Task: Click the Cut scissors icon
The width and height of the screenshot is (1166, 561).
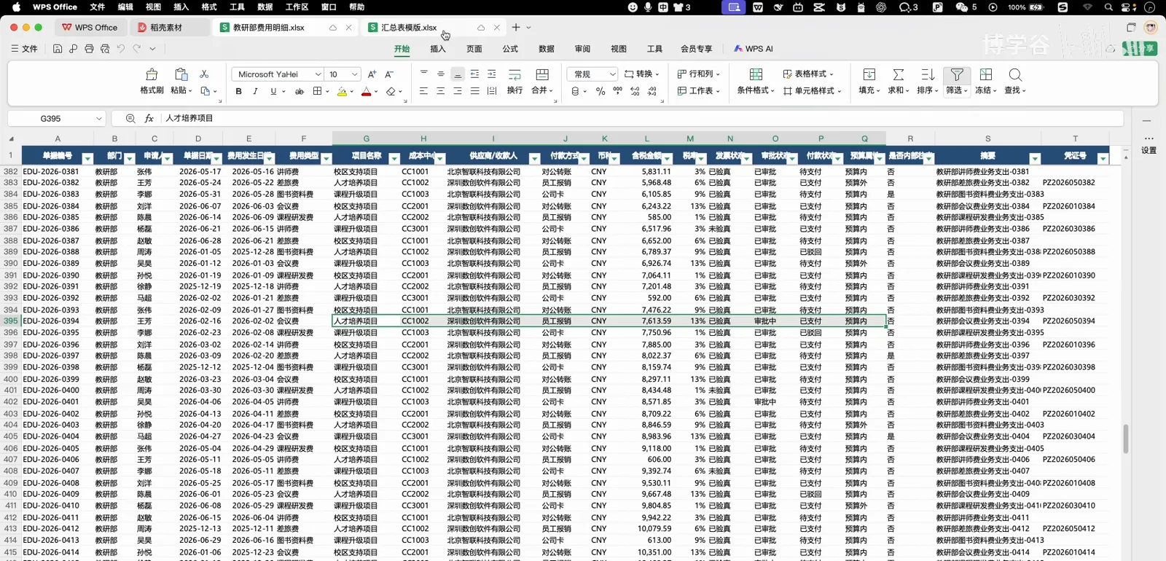Action: tap(204, 74)
